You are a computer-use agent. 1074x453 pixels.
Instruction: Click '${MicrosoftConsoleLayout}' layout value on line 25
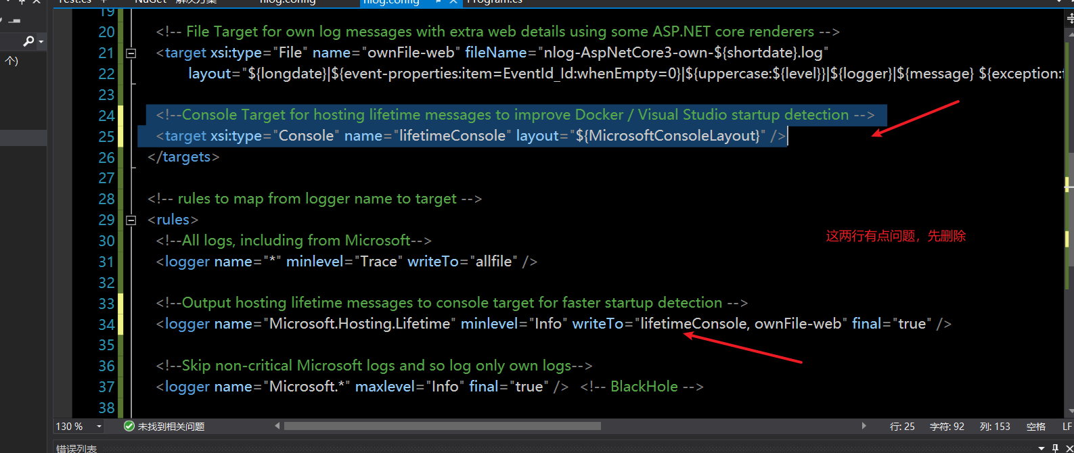[x=667, y=136]
